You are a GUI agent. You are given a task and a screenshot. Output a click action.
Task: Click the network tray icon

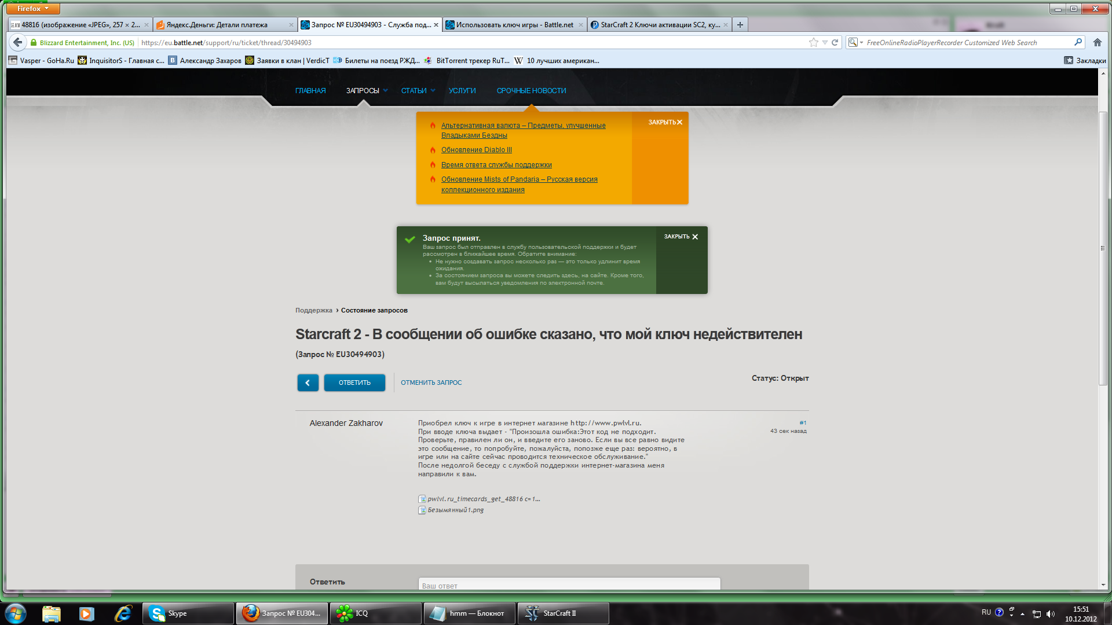pos(1037,614)
